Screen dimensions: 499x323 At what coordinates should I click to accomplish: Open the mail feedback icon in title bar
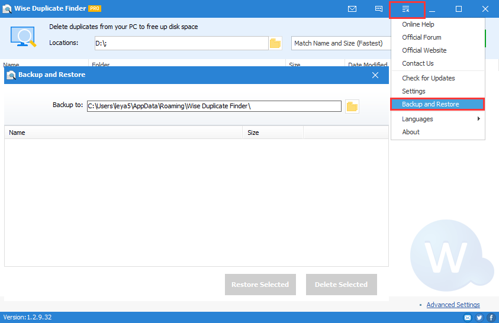tap(352, 9)
